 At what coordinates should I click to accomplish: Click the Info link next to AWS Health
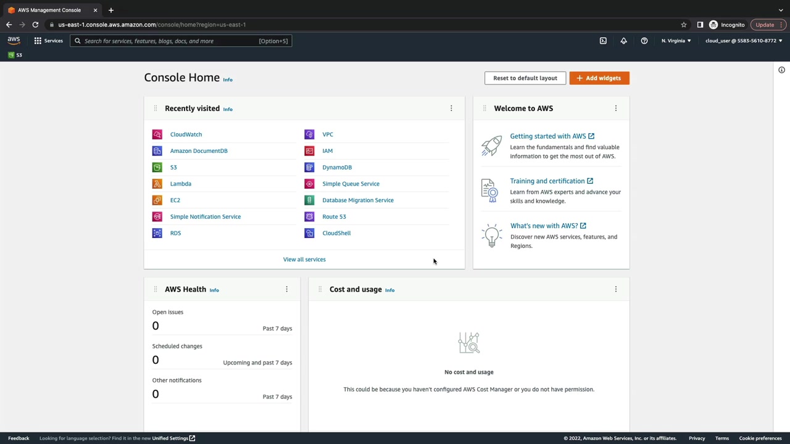214,290
